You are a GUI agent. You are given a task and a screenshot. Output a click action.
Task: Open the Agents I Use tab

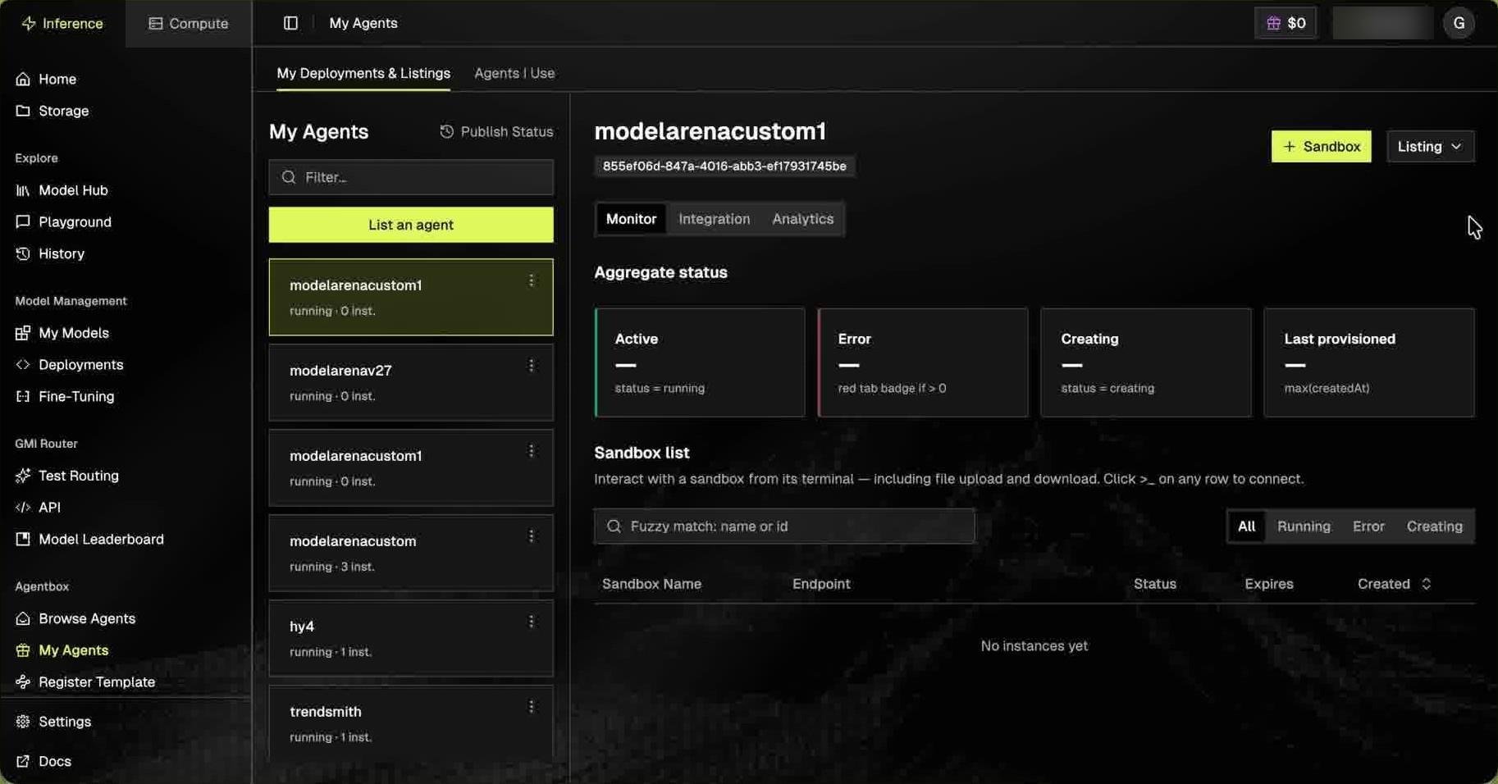[514, 73]
